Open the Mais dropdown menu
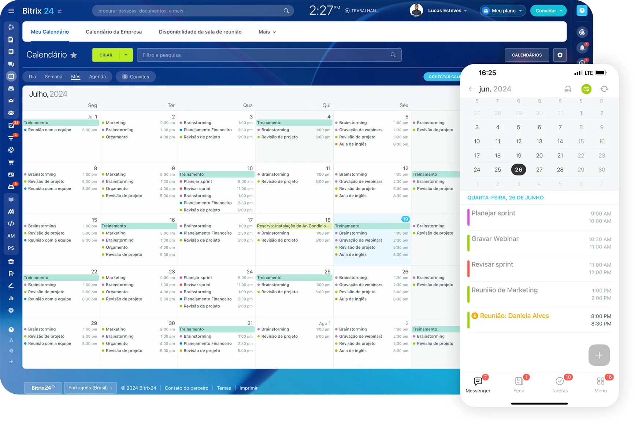This screenshot has width=638, height=426. [x=267, y=32]
